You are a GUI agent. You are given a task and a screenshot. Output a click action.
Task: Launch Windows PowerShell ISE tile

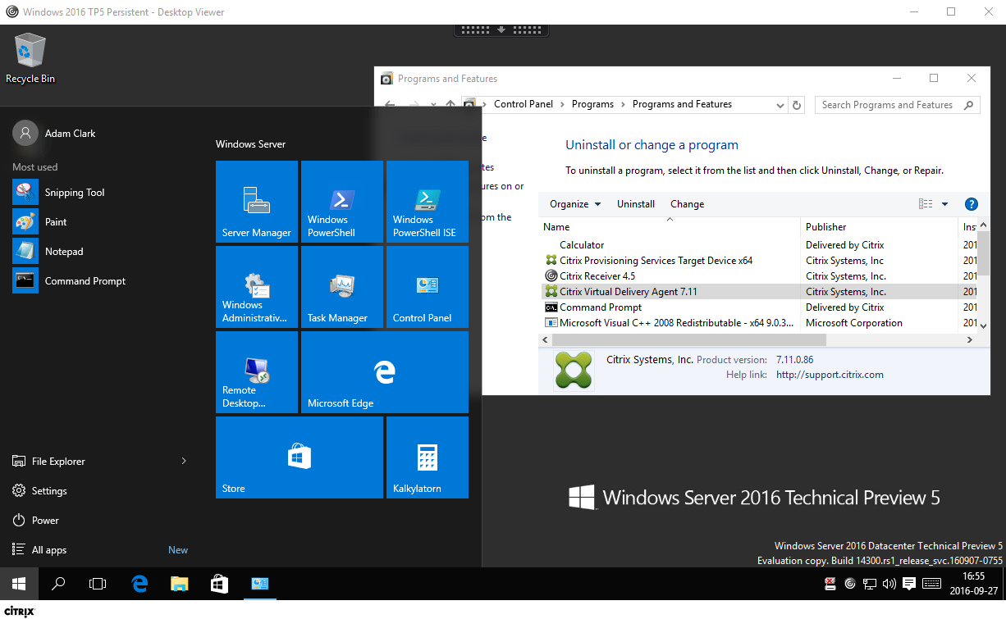pyautogui.click(x=427, y=202)
